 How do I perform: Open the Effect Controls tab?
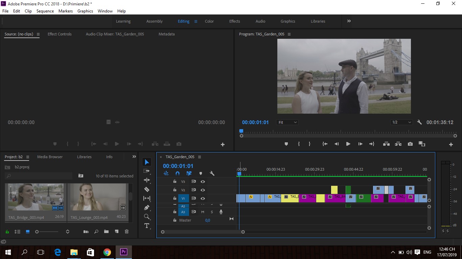(60, 34)
